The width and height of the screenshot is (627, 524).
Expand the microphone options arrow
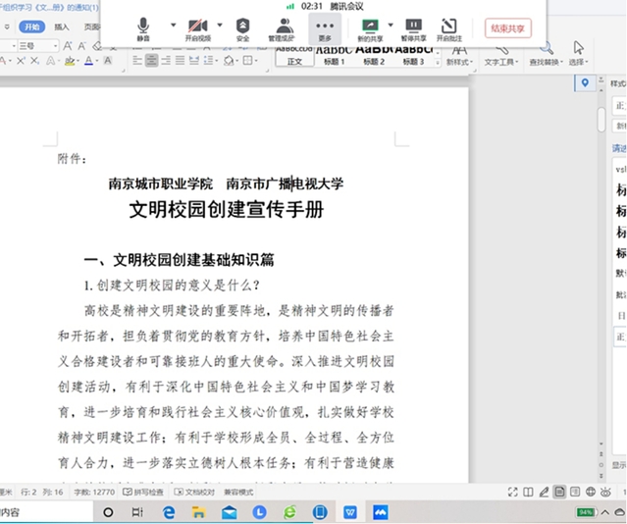point(173,25)
